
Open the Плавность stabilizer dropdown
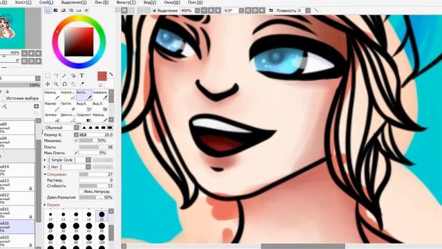pyautogui.click(x=308, y=10)
